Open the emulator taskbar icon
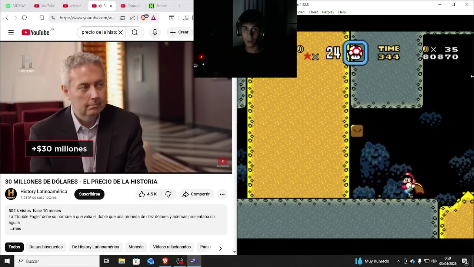This screenshot has height=267, width=474. (194, 261)
